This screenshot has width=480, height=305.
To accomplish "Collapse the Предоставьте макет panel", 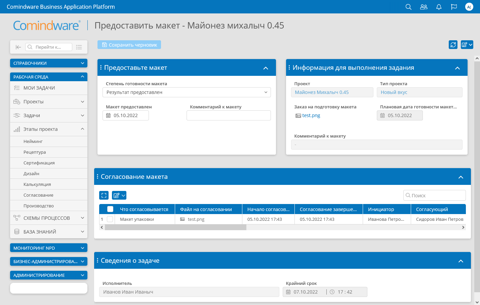I will coord(266,68).
